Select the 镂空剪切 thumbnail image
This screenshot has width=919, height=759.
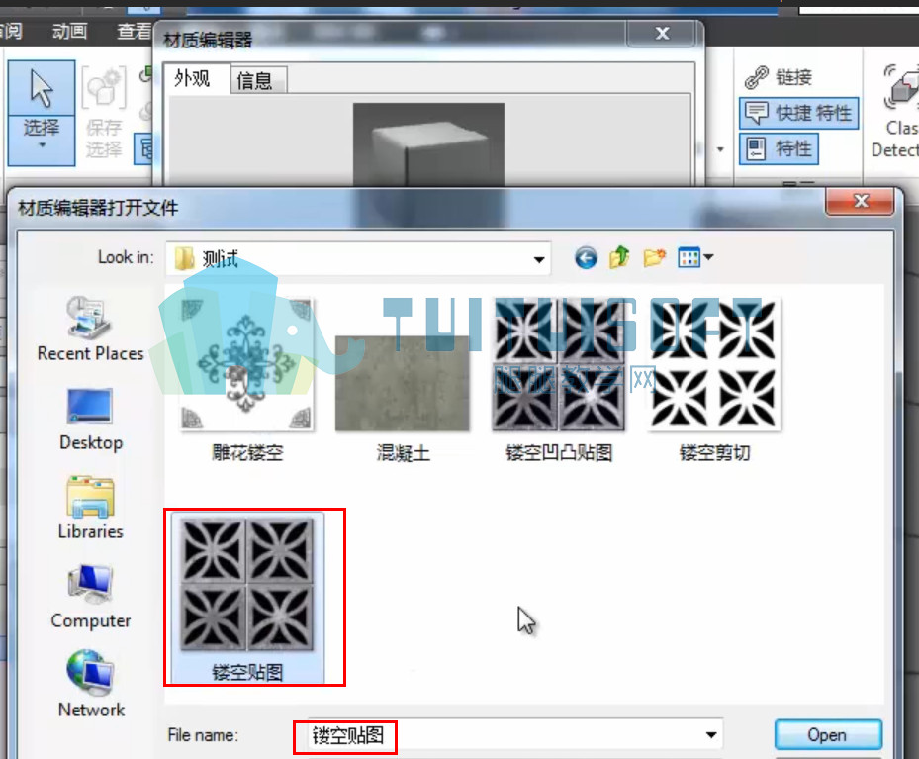(x=714, y=363)
